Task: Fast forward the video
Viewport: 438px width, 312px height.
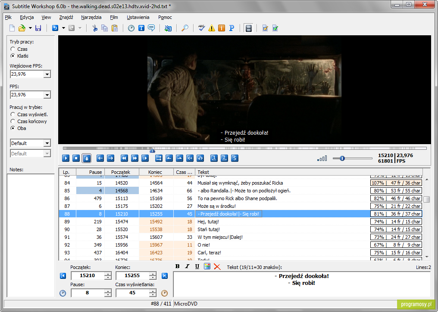Action: (135, 158)
